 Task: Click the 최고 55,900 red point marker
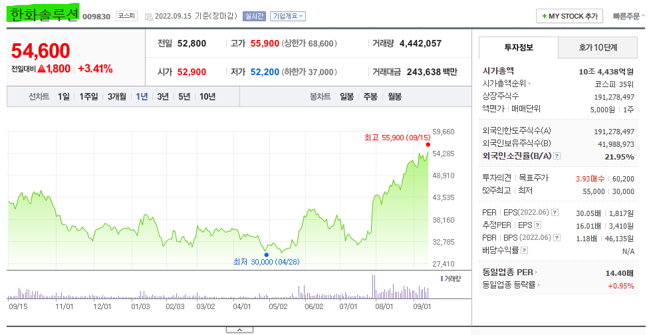428,144
